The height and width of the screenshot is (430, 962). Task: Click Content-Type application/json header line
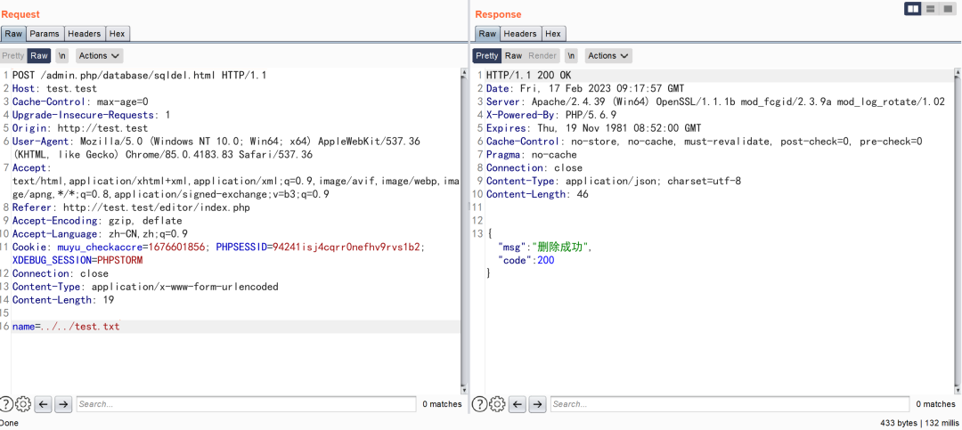click(614, 181)
